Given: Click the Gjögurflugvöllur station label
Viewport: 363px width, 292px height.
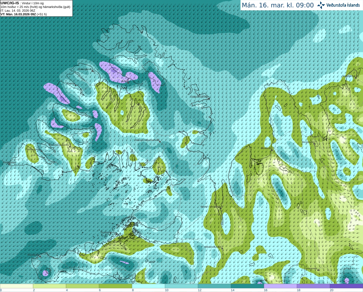Looking at the screenshot, I should (x=199, y=97).
